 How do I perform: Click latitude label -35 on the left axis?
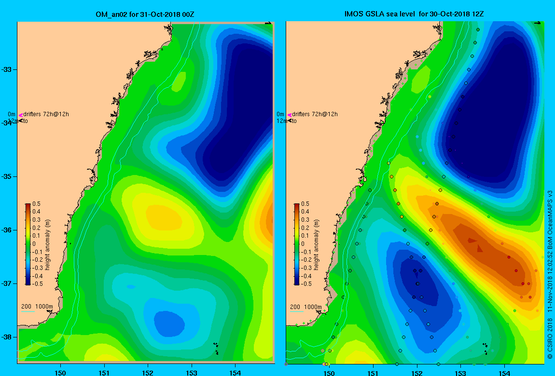tap(7, 177)
